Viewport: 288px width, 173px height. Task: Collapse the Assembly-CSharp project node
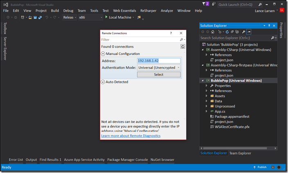click(202, 50)
